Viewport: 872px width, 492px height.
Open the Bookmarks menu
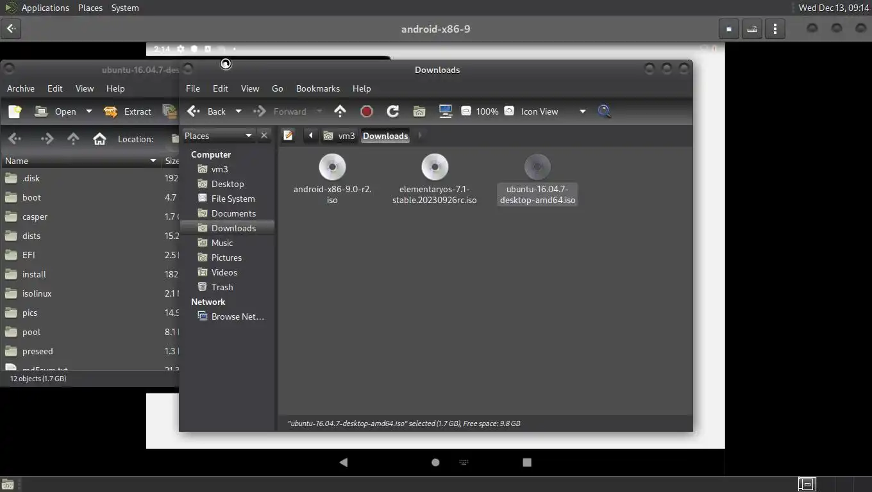click(x=318, y=88)
